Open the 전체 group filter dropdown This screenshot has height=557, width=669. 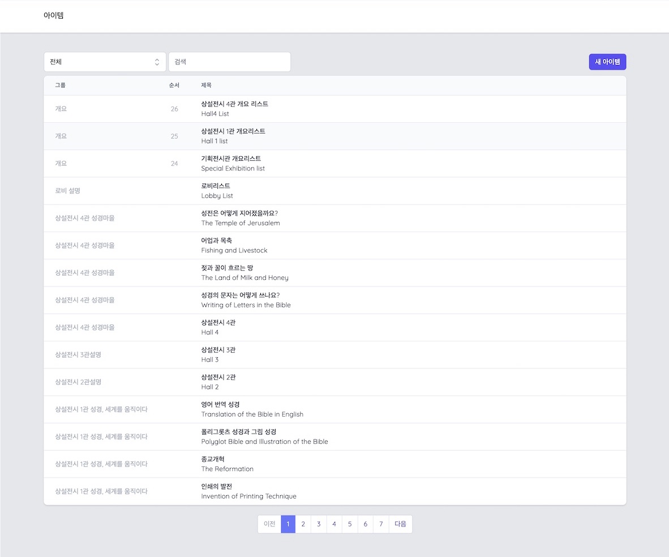coord(105,62)
